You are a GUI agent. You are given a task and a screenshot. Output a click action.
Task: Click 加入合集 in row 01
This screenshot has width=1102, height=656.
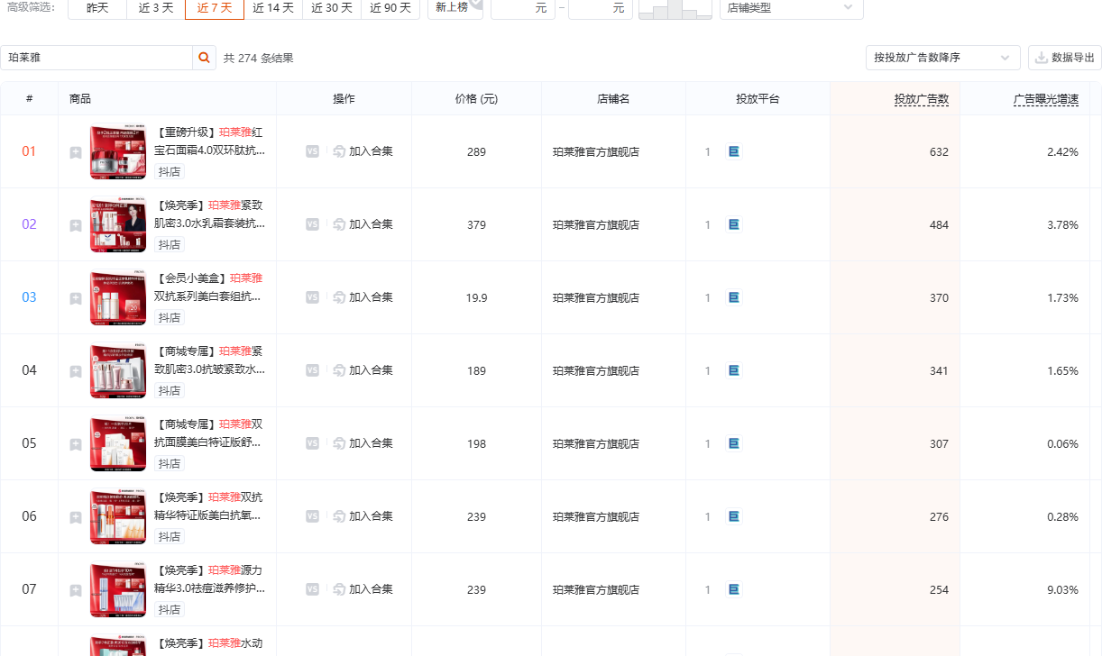click(363, 151)
